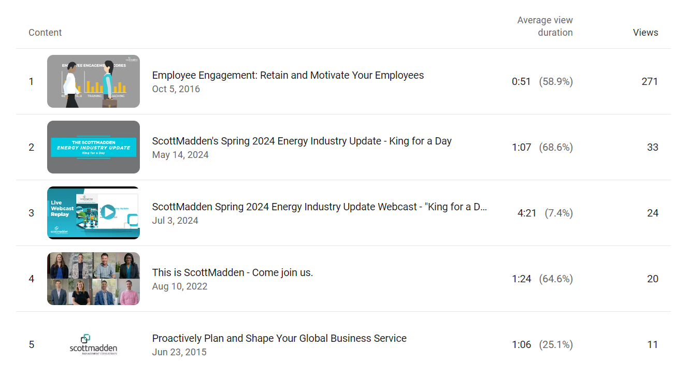The height and width of the screenshot is (376, 689).
Task: Click the 4:21 average view duration
Action: (x=527, y=213)
